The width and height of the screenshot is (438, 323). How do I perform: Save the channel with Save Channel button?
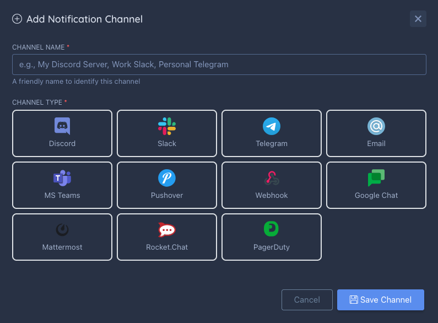click(x=381, y=300)
